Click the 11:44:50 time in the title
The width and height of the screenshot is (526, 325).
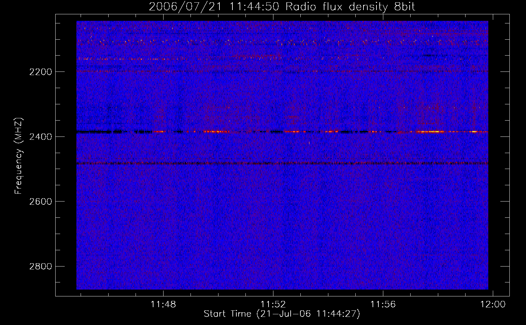coord(254,6)
